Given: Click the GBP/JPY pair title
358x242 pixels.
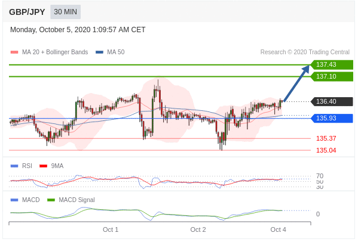Looking at the screenshot, I should (27, 12).
